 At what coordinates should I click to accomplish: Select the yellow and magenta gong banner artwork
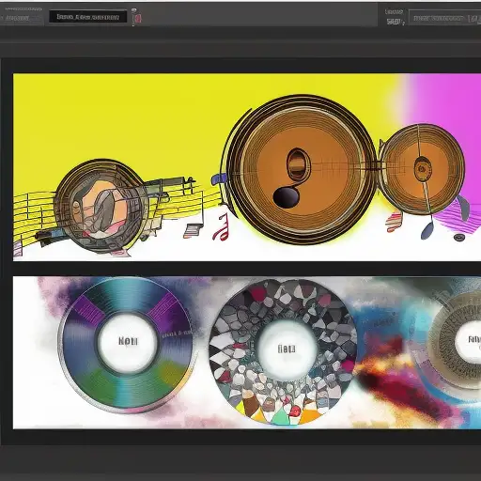[247, 167]
